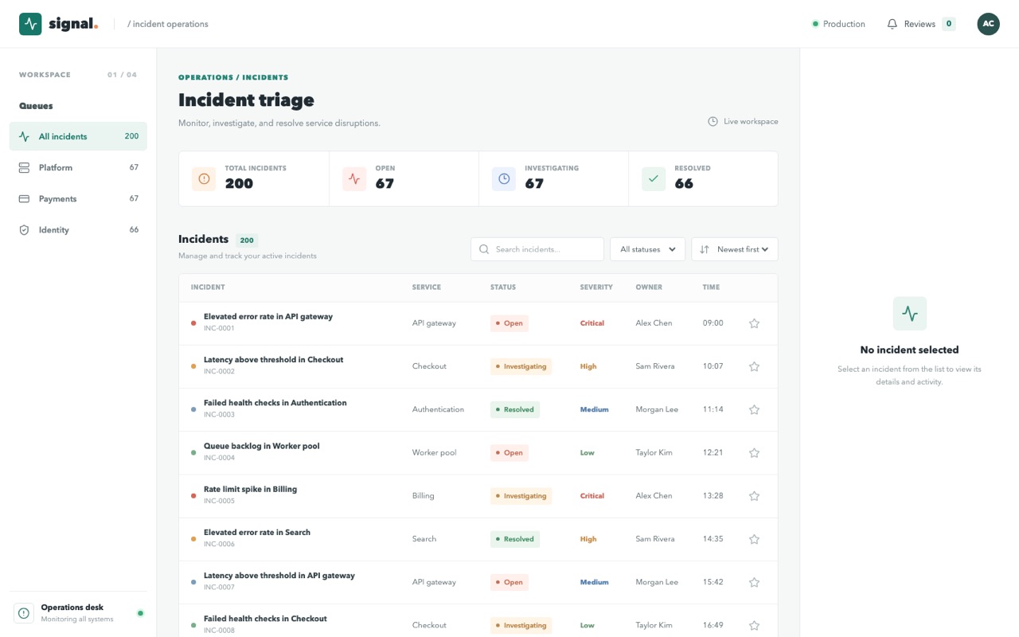Open Failed health checks in Checkout
The height and width of the screenshot is (637, 1019).
click(x=265, y=619)
